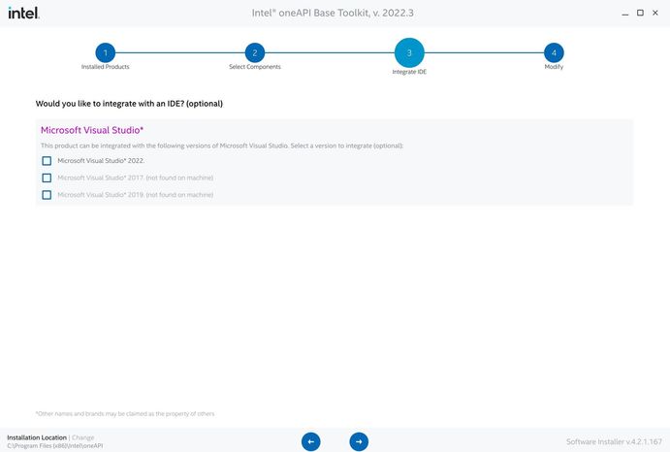This screenshot has width=670, height=452.
Task: Select the Modify step label
Action: point(554,67)
